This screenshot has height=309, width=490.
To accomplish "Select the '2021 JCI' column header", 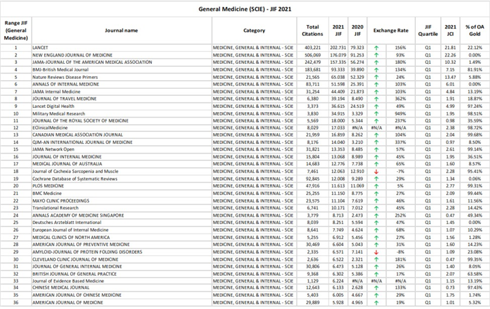I will pyautogui.click(x=451, y=31).
